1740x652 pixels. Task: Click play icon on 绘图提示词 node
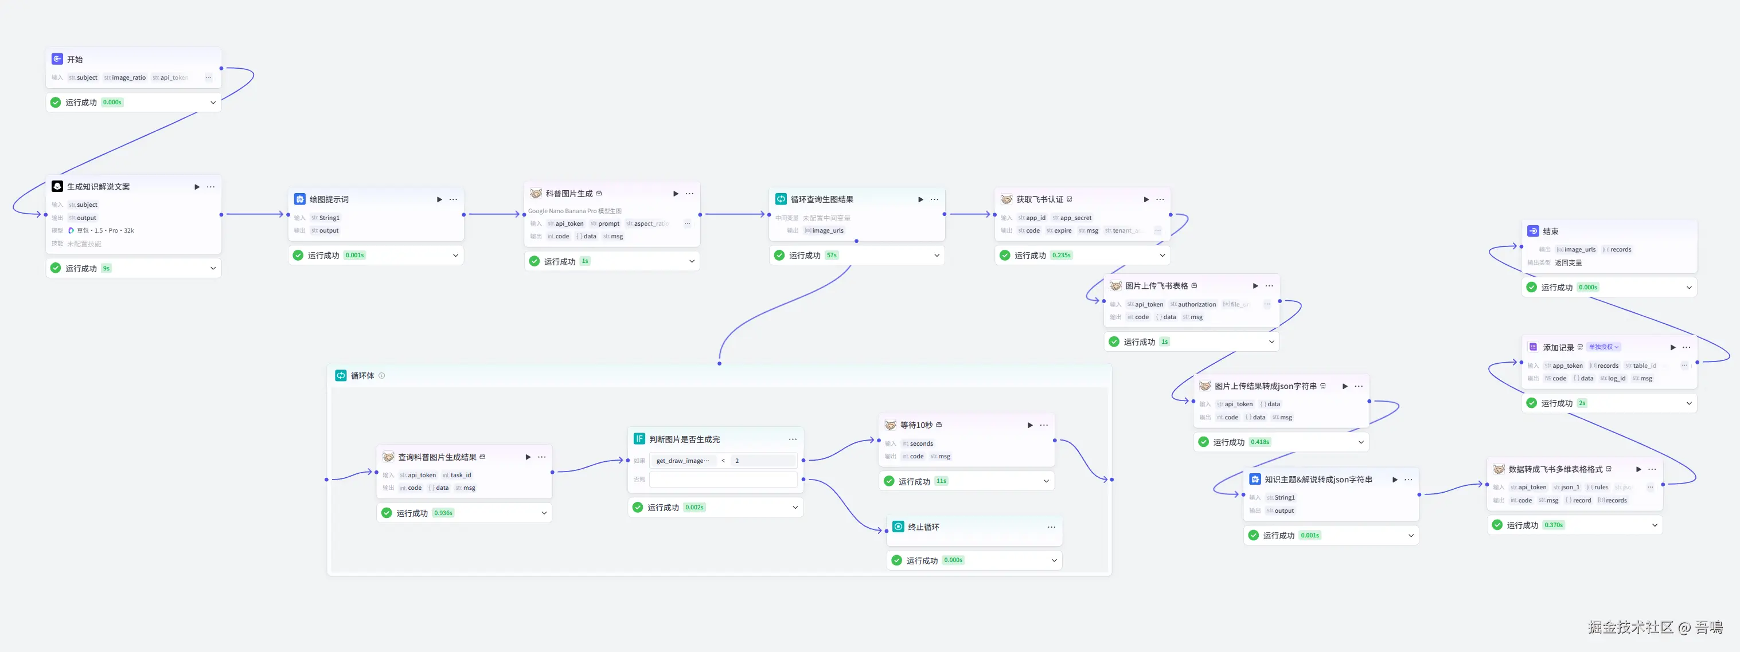point(439,200)
